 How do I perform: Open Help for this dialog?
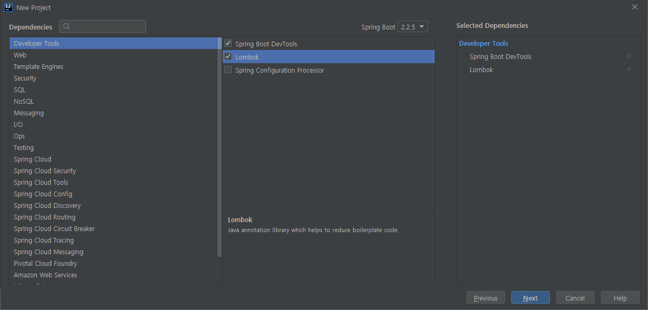(620, 298)
